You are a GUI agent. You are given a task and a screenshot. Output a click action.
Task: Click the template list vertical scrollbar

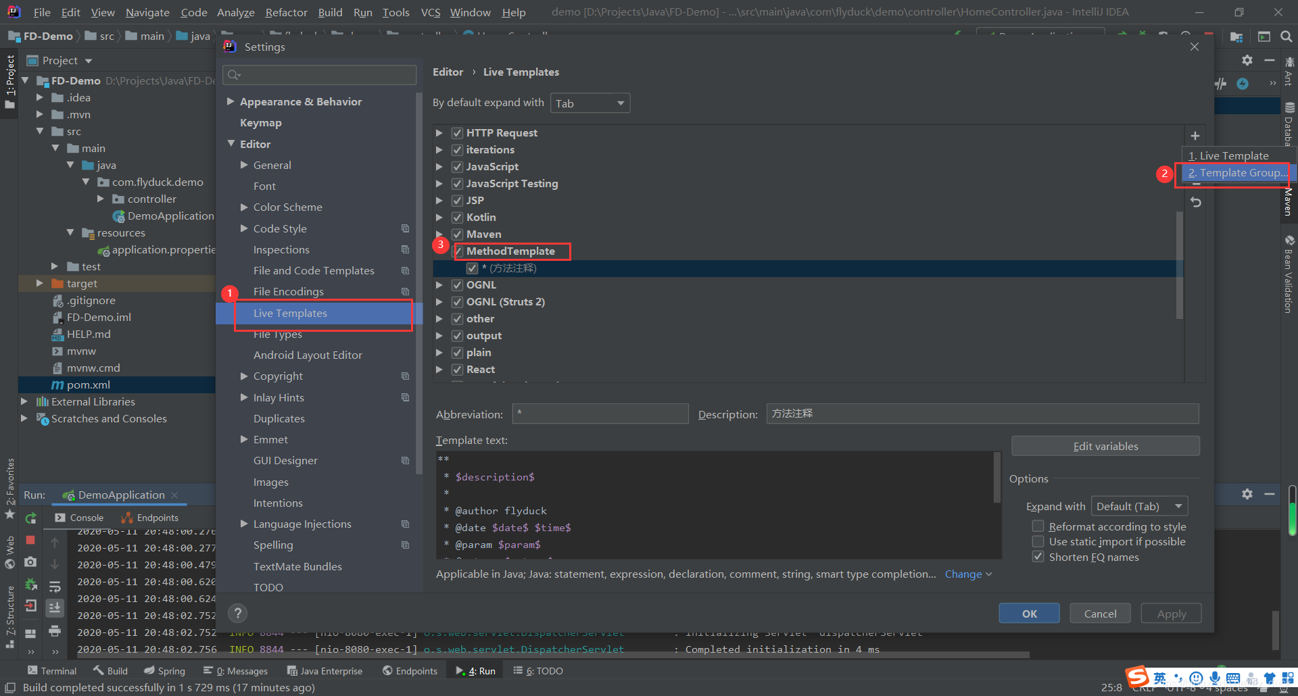[1180, 265]
